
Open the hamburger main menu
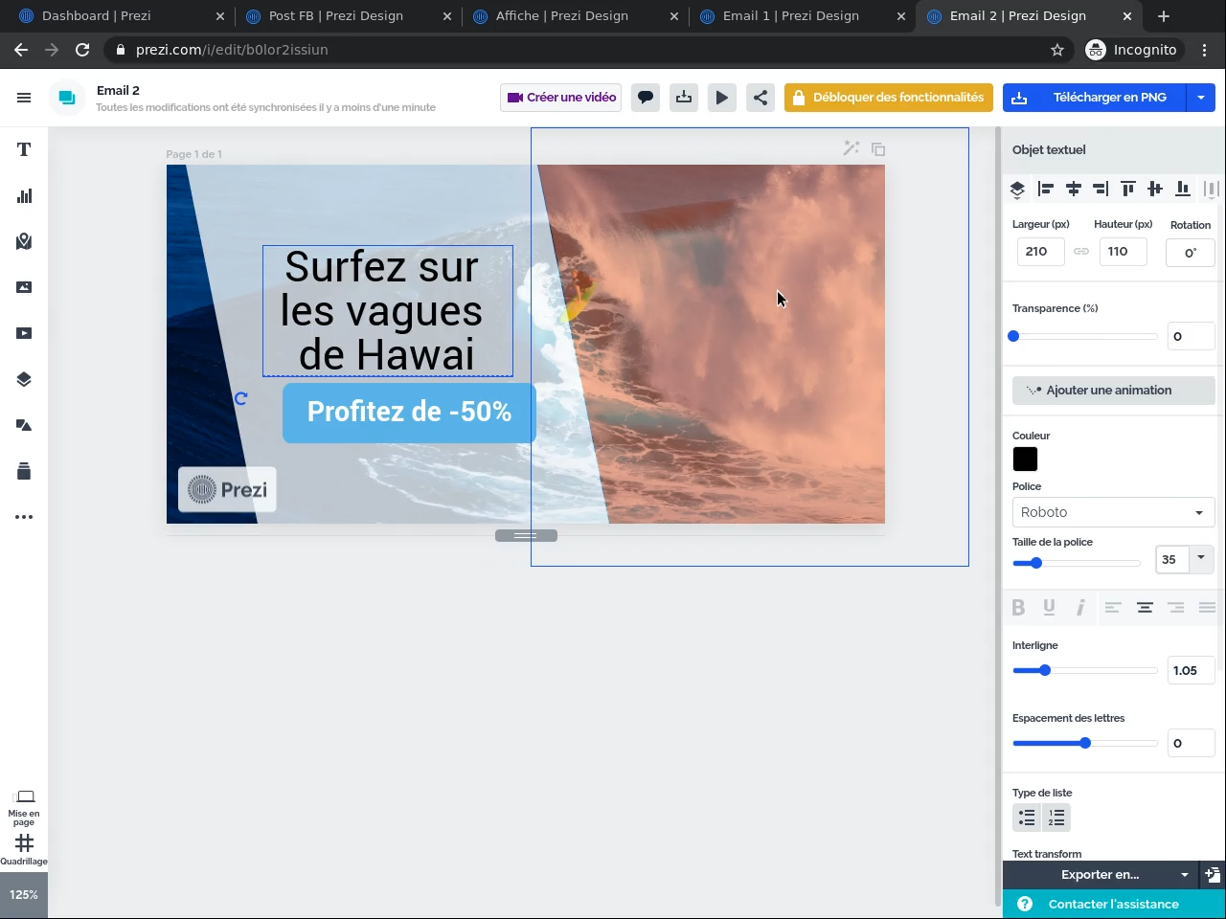click(x=24, y=98)
